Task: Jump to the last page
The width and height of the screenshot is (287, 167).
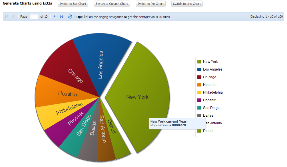Action: [61, 17]
